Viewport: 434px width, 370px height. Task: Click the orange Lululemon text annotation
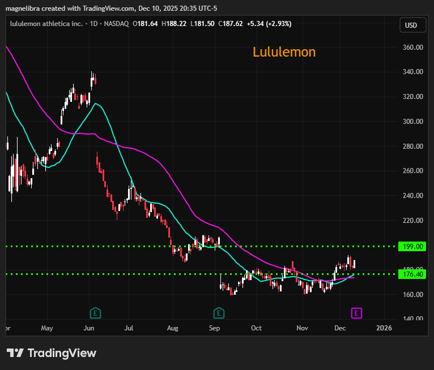click(284, 52)
